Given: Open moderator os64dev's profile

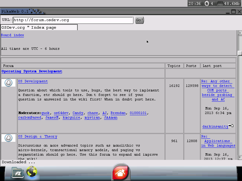Looking at the screenshot, I should pos(61,113).
